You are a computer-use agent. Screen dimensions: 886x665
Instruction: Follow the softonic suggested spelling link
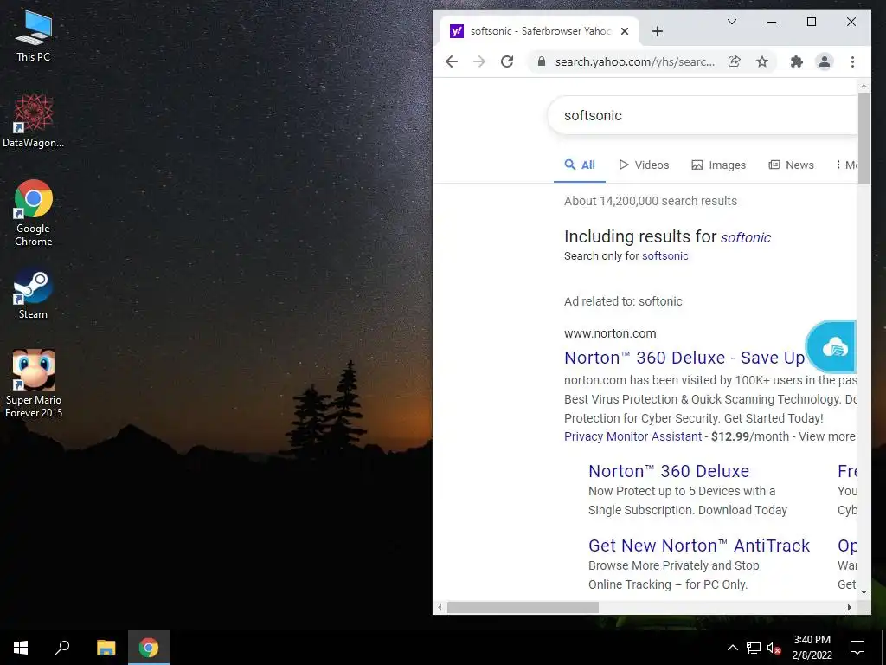pos(745,237)
